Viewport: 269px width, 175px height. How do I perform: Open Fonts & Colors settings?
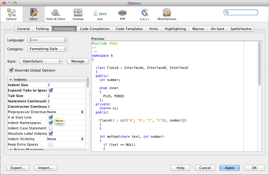[x=56, y=14]
